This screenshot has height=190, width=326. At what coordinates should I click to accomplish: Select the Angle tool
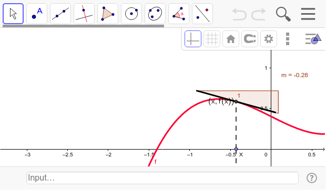click(179, 14)
